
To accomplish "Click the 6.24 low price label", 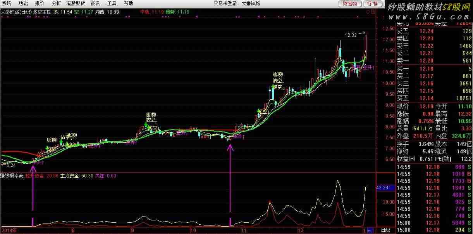I will (x=10, y=165).
